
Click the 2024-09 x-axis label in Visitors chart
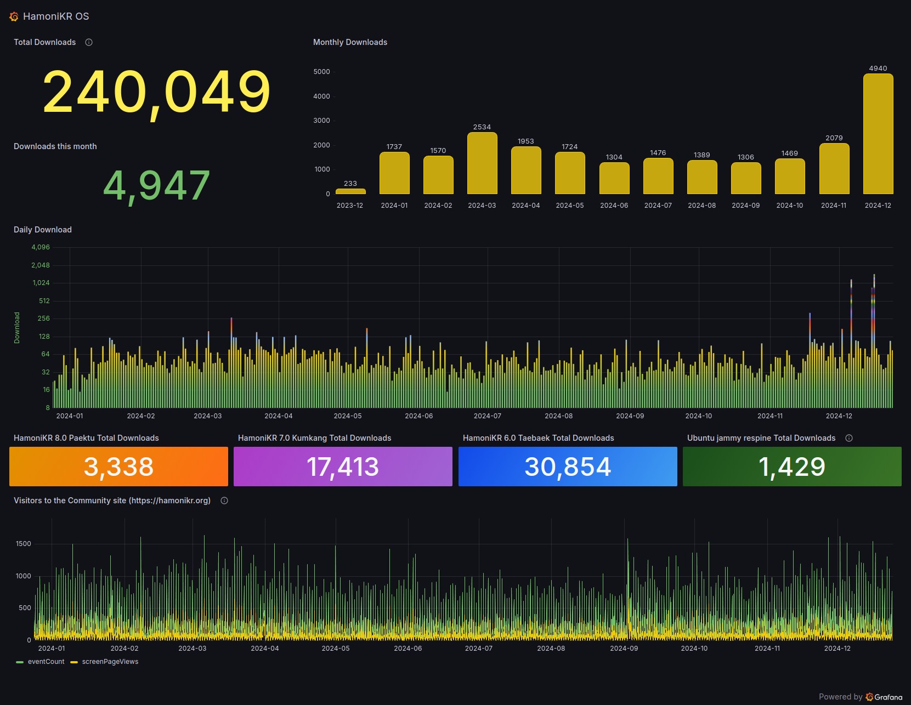[x=624, y=649]
